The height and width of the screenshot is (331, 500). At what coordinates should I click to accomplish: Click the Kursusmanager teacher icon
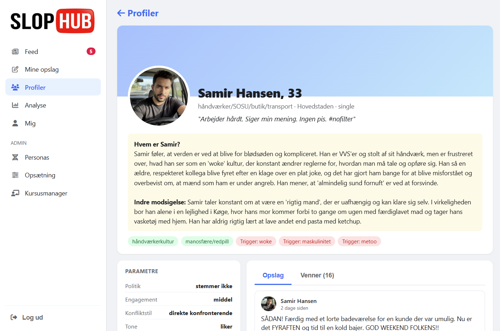[x=15, y=193]
